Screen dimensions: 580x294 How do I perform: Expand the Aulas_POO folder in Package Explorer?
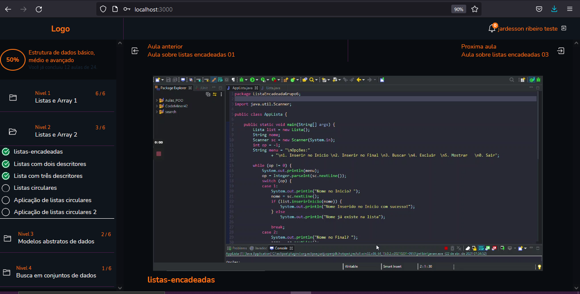click(156, 100)
